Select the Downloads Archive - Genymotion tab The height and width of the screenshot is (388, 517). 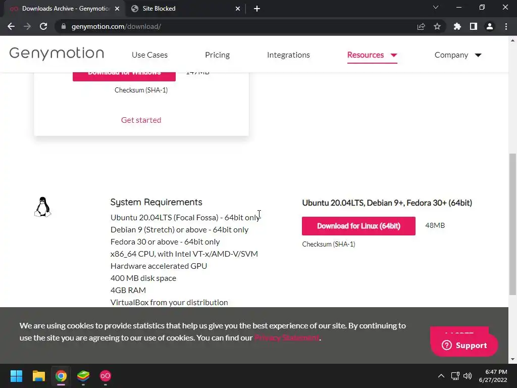point(65,9)
